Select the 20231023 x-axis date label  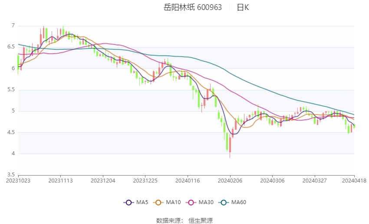click(x=18, y=181)
